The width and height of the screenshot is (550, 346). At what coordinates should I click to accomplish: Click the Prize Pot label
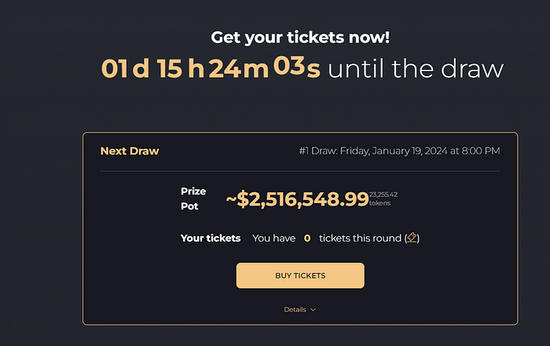click(193, 198)
